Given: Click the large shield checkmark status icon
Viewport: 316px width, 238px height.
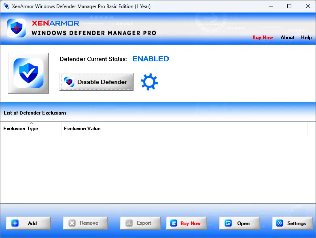Looking at the screenshot, I should click(x=28, y=73).
